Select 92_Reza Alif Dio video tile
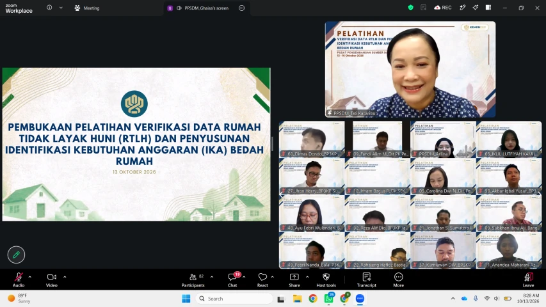The width and height of the screenshot is (546, 307). click(x=378, y=214)
